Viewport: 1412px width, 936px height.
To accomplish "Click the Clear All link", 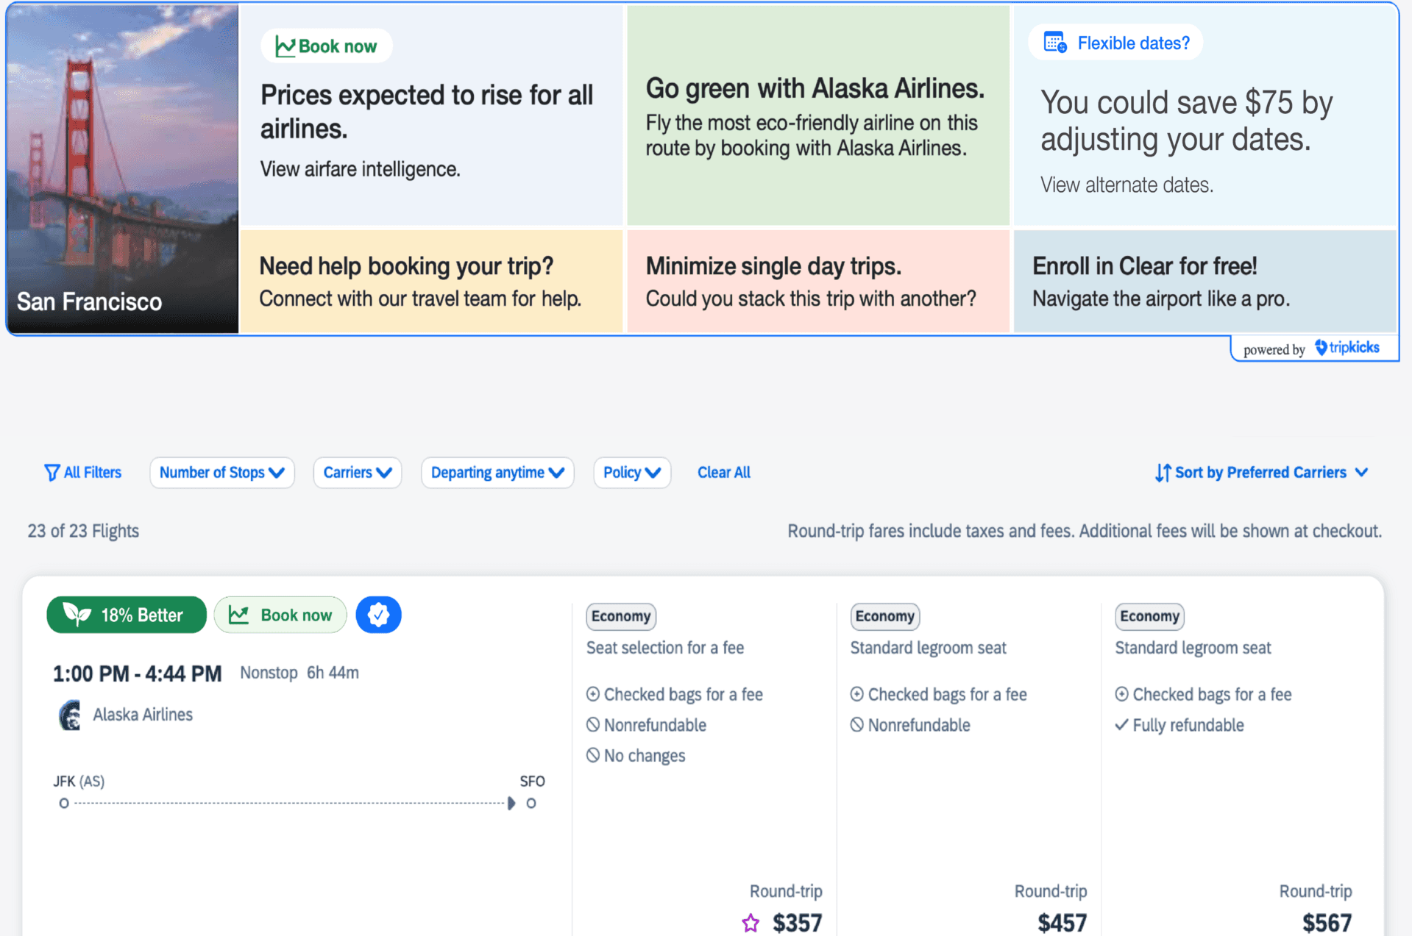I will [723, 472].
